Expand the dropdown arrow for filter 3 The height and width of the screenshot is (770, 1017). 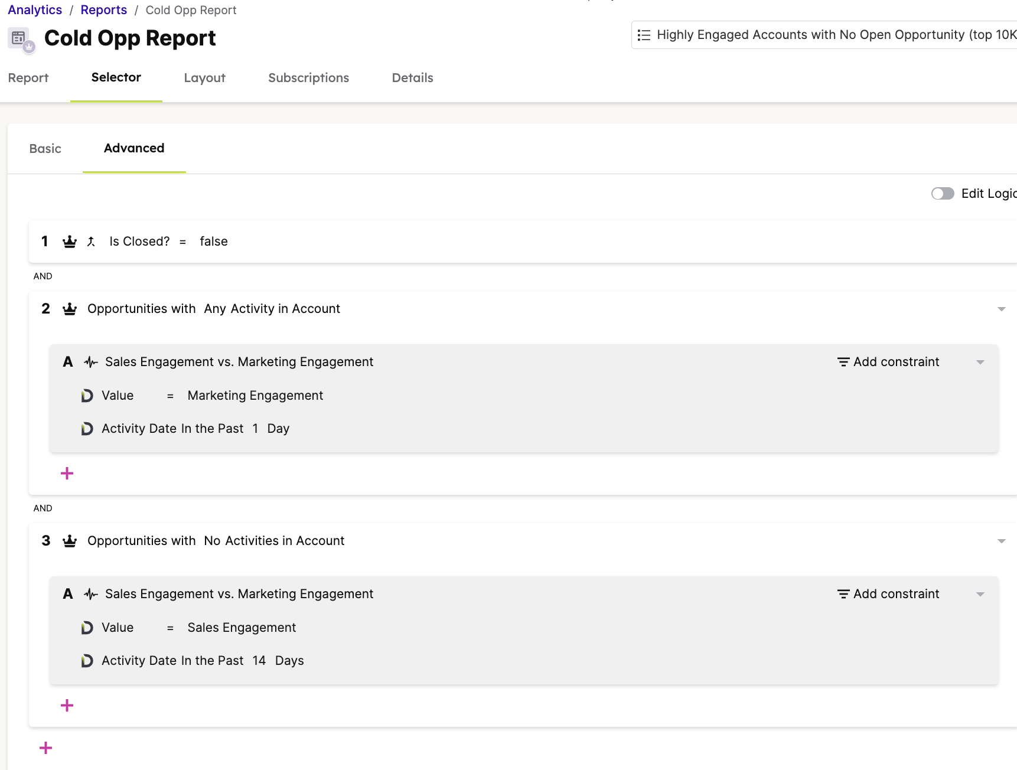[x=1002, y=541]
